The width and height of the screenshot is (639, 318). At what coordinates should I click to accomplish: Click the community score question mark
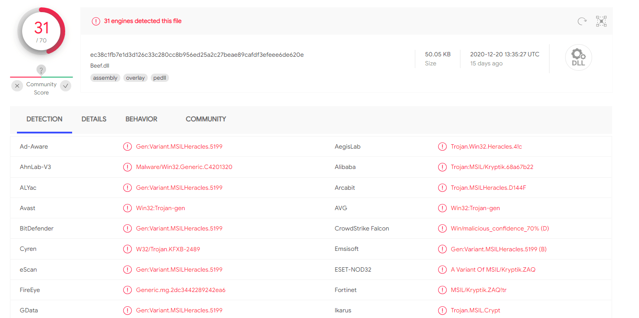pyautogui.click(x=41, y=70)
